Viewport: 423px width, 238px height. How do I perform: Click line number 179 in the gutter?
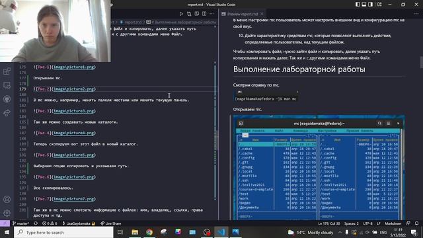pos(22,89)
